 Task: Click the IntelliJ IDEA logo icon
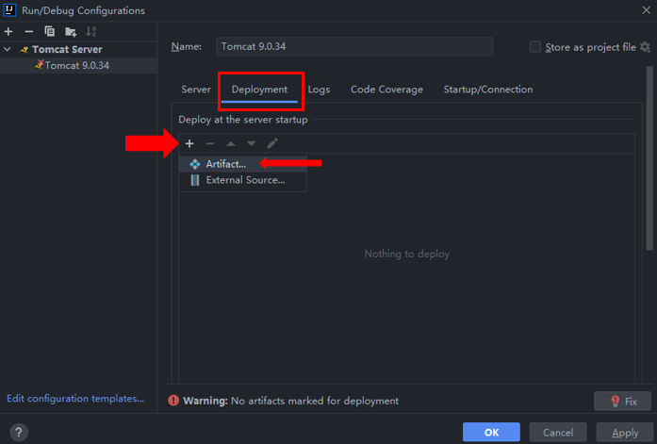pyautogui.click(x=9, y=10)
